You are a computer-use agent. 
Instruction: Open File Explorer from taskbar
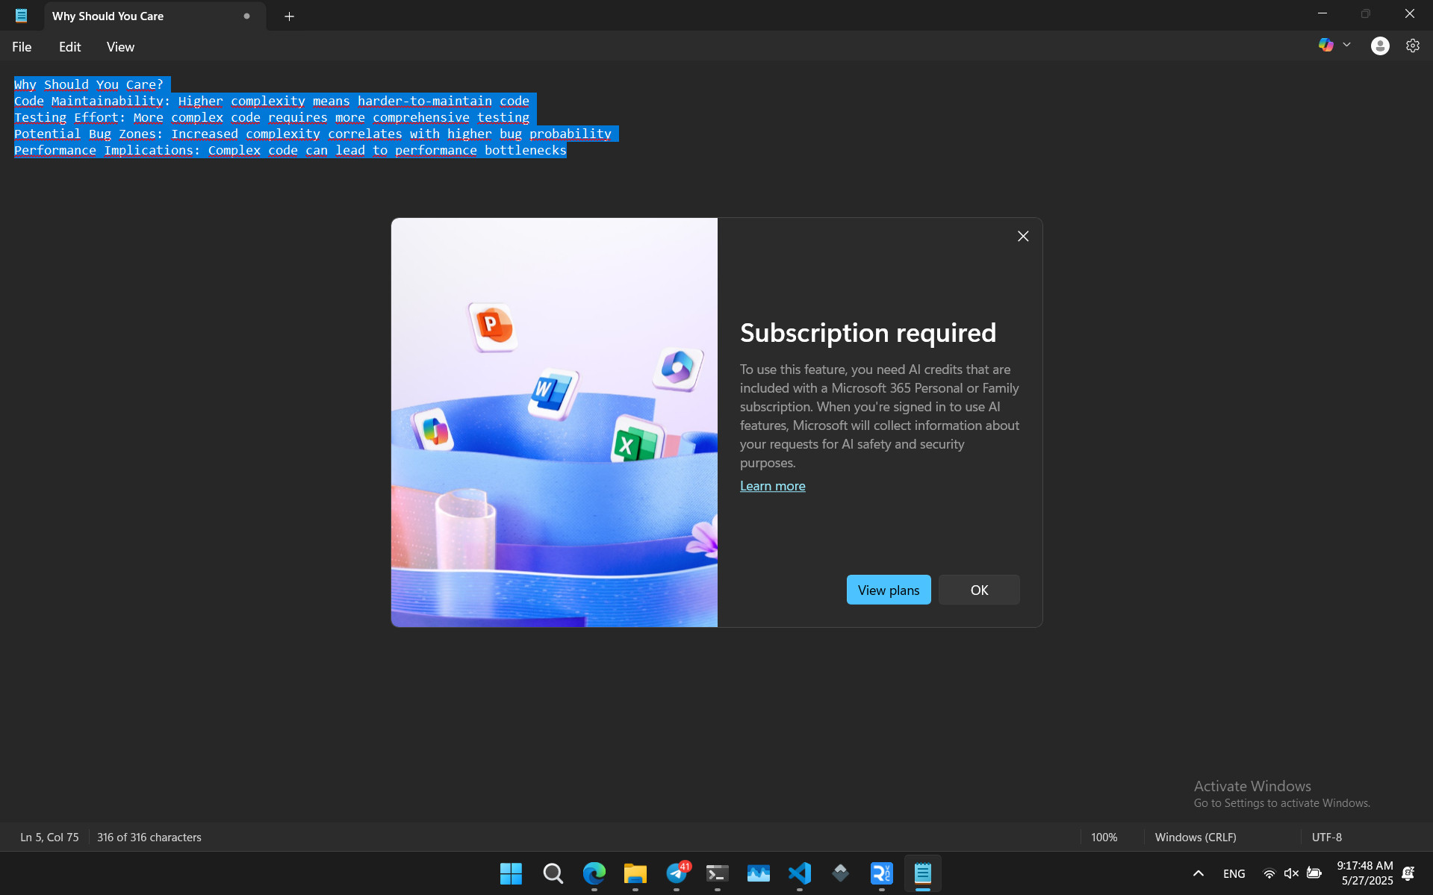(635, 873)
